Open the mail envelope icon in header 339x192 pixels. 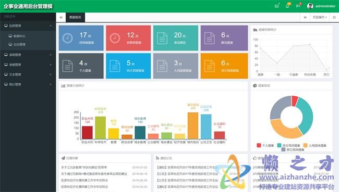pos(276,6)
